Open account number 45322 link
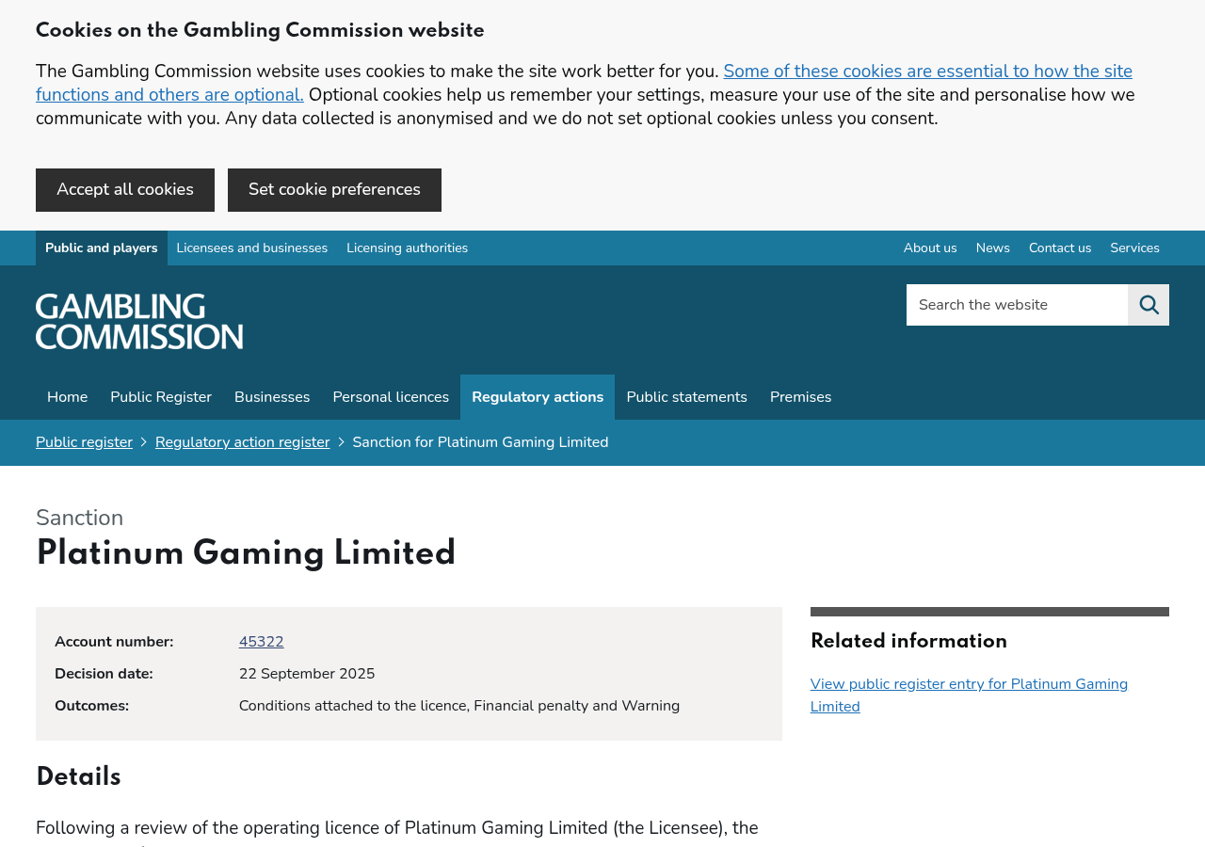This screenshot has width=1205, height=847. [262, 642]
